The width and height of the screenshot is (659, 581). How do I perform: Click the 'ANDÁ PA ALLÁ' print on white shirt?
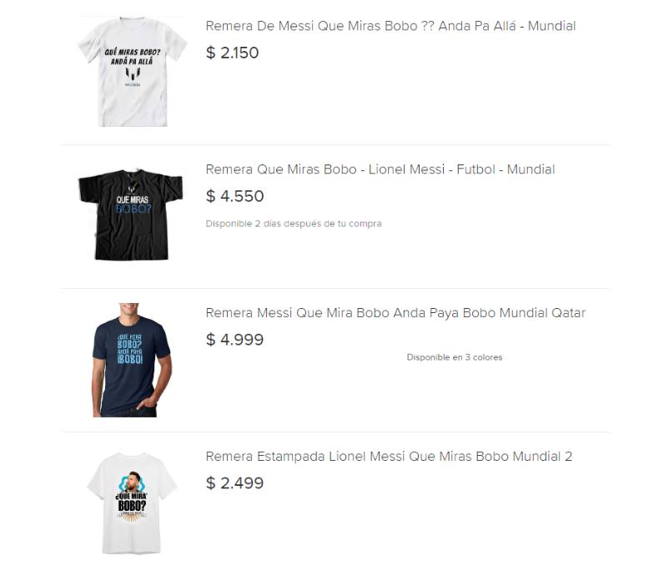pyautogui.click(x=132, y=62)
